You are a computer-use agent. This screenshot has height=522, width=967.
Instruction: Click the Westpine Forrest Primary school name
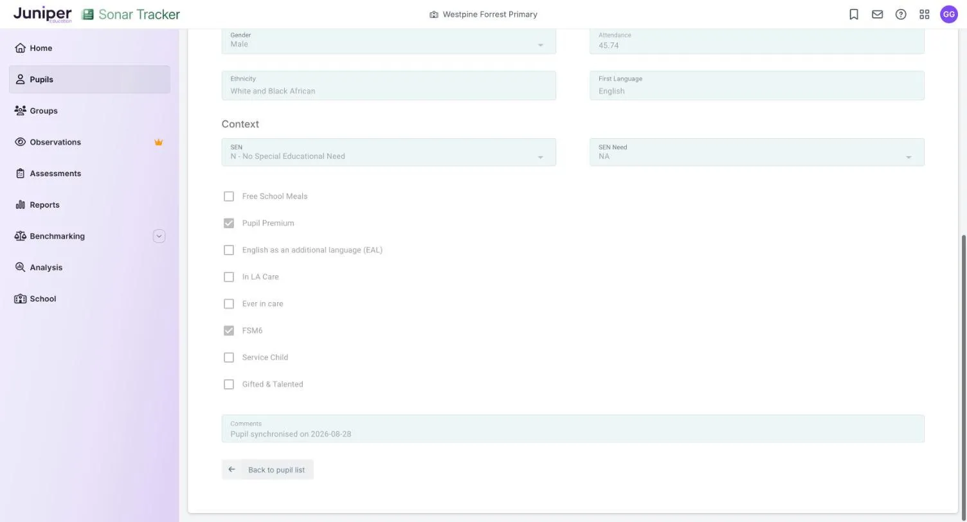click(490, 14)
